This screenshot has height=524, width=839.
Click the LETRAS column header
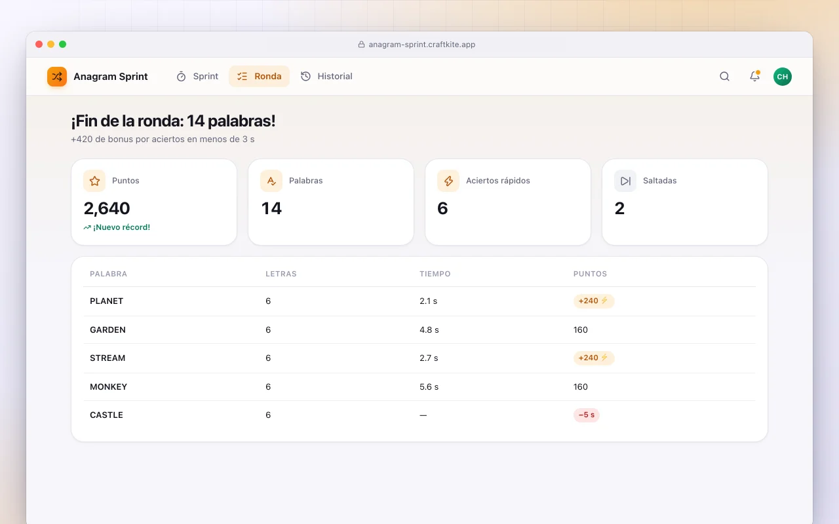281,274
